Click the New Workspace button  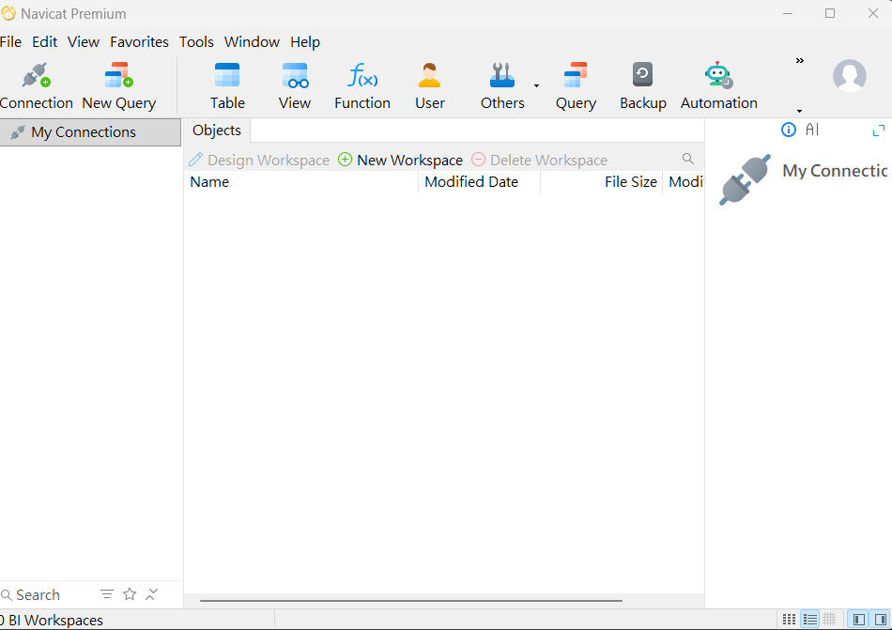[401, 161]
